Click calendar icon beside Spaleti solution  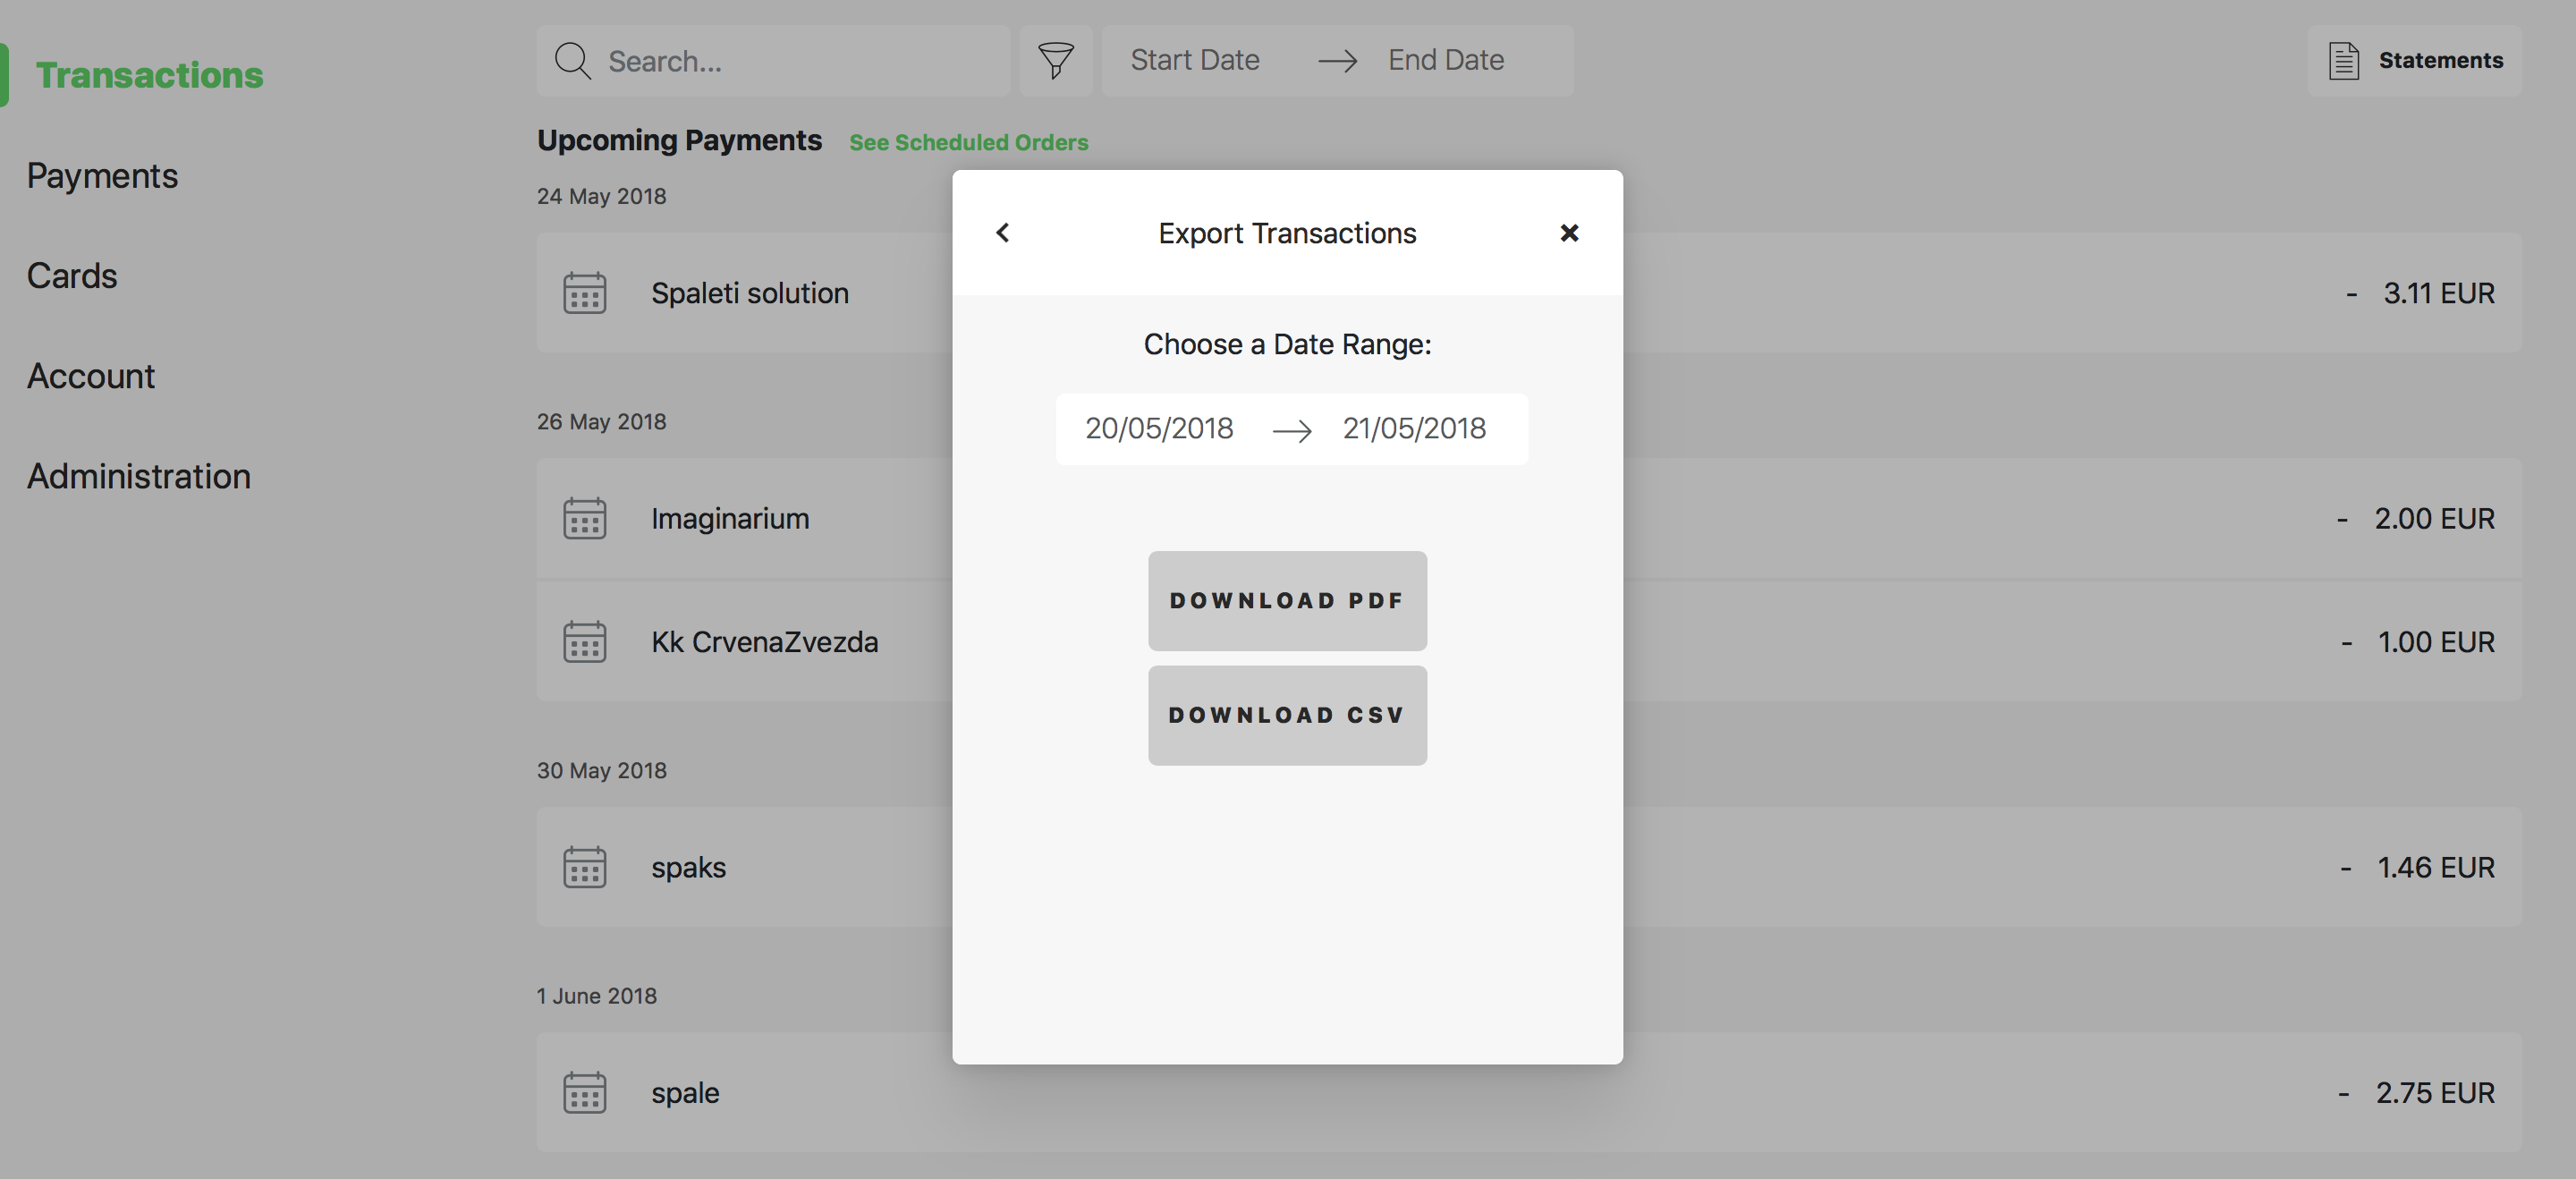tap(584, 293)
